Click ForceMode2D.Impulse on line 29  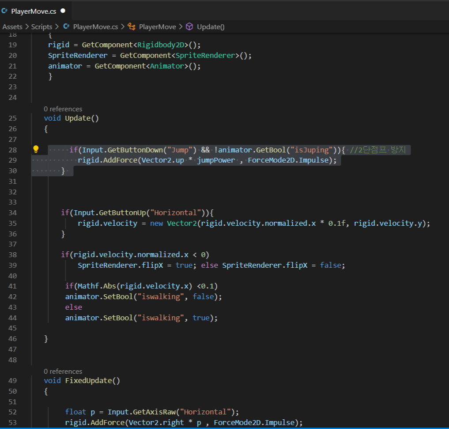[288, 160]
